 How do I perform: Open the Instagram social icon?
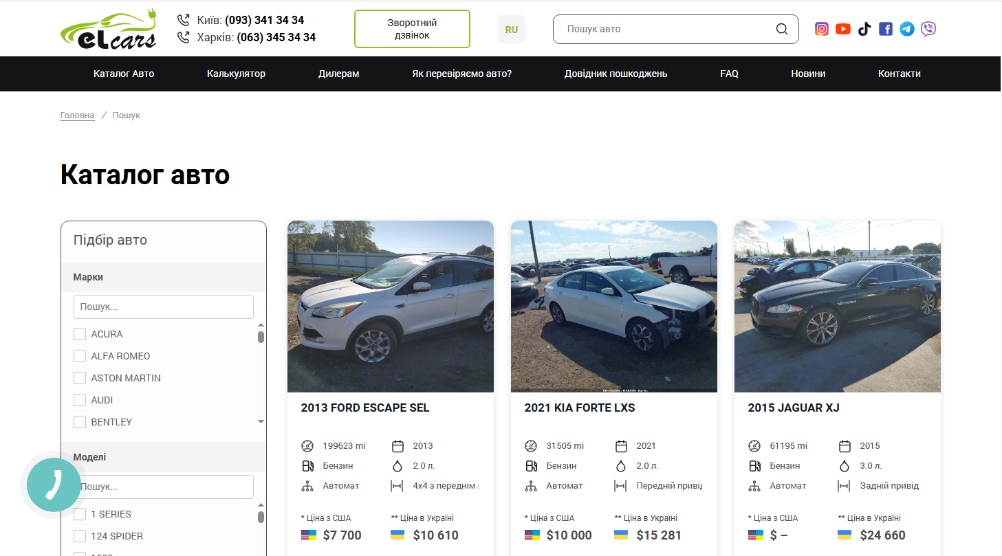pos(822,29)
